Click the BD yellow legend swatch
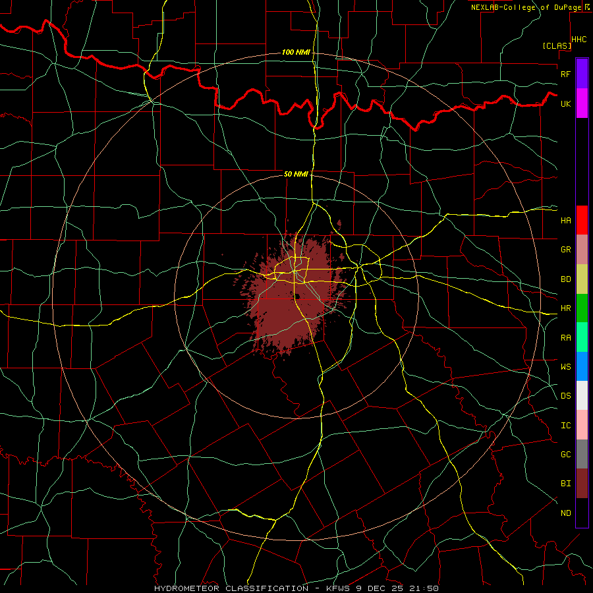 coord(582,279)
